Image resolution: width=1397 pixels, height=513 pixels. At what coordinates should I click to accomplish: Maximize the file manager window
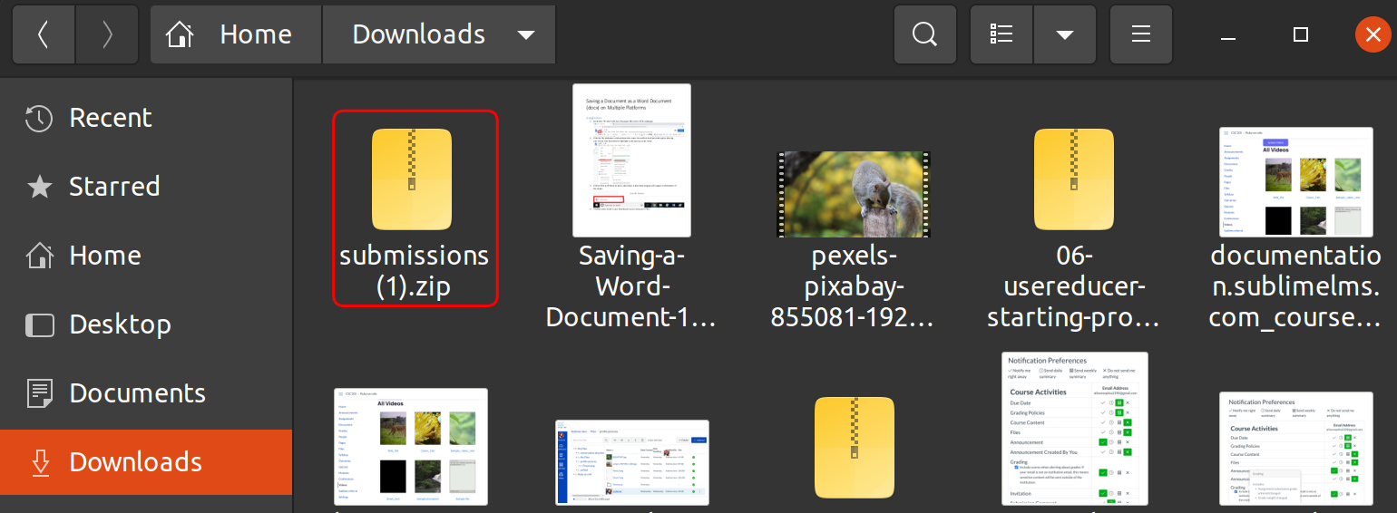(x=1300, y=34)
